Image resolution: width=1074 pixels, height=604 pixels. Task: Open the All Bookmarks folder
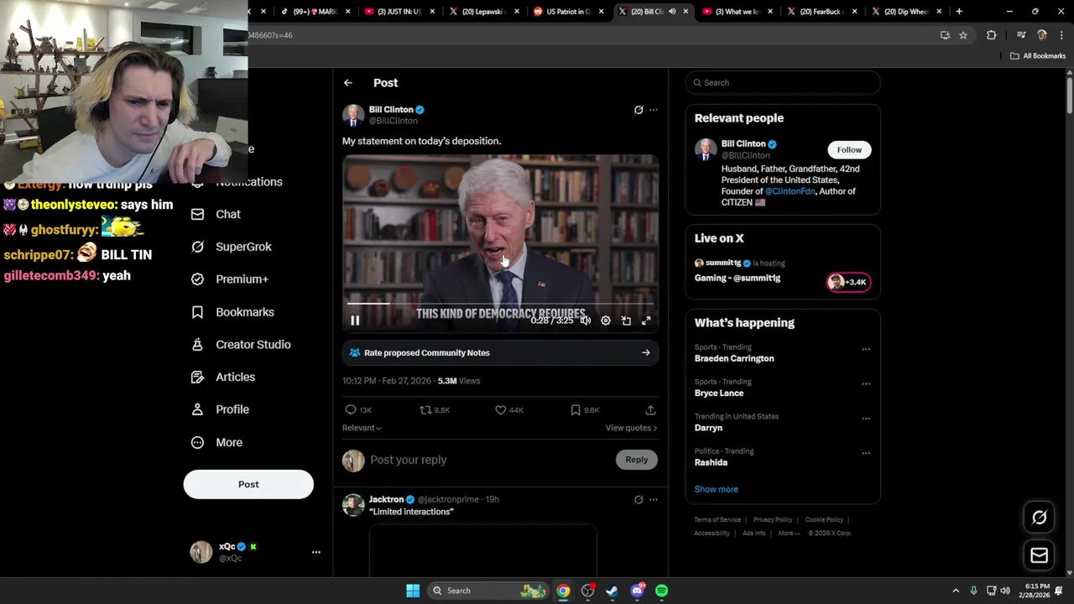coord(1038,56)
